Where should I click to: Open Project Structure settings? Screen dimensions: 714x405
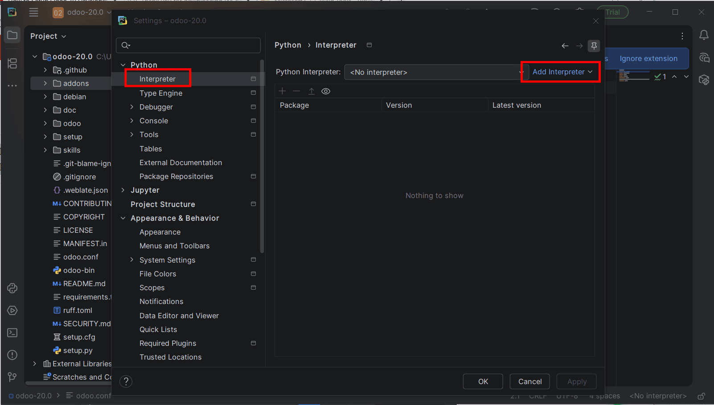(x=163, y=204)
